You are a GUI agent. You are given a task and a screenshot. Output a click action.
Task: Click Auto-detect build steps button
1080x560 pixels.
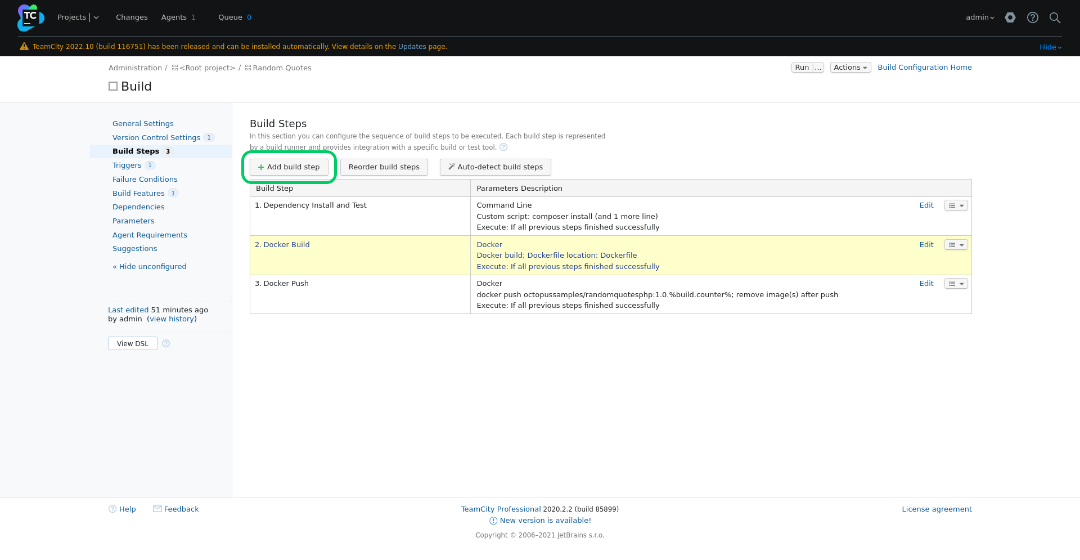(496, 167)
